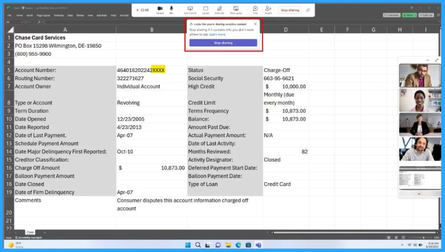Viewport: 445px width, 252px height.
Task: Click the Accessibility: Investigate status item
Action: [x=28, y=238]
